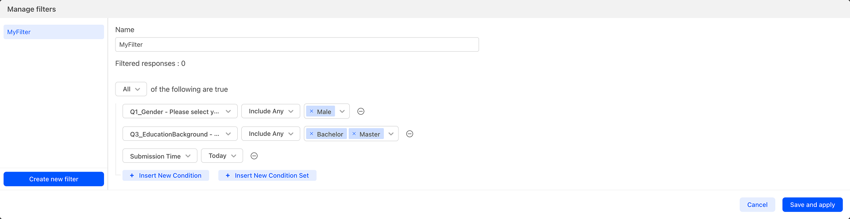This screenshot has width=850, height=219.
Task: Select MyFilter in the filter list
Action: click(x=54, y=32)
